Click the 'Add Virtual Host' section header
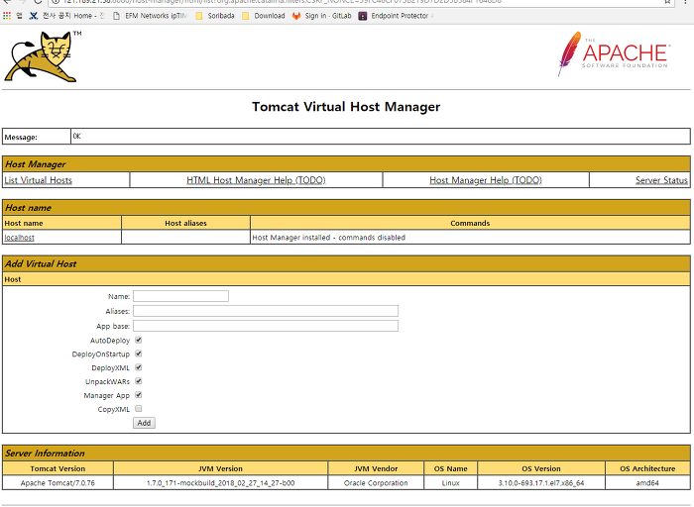This screenshot has height=507, width=694. (346, 263)
